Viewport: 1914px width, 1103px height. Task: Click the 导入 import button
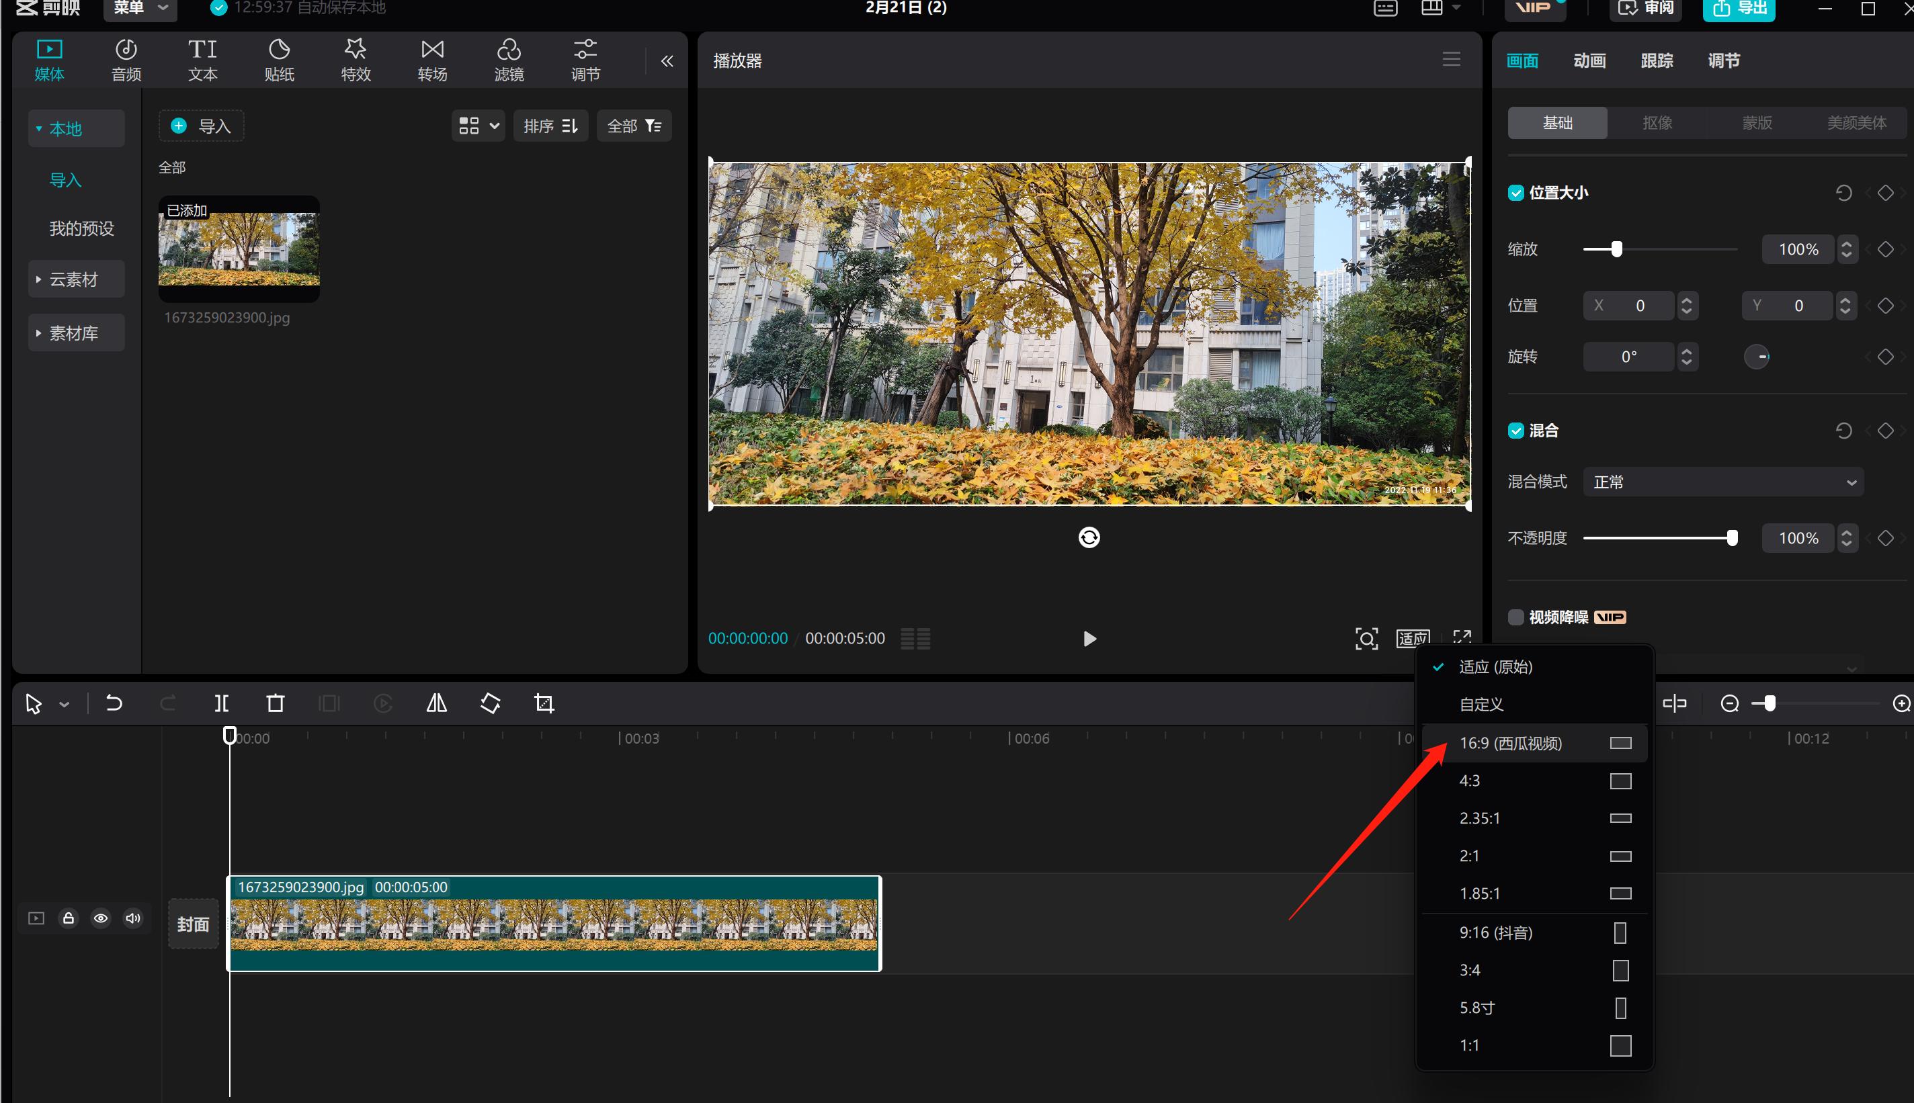click(202, 126)
